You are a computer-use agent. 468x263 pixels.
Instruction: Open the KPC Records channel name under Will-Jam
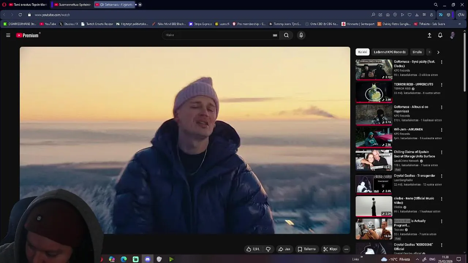point(402,134)
